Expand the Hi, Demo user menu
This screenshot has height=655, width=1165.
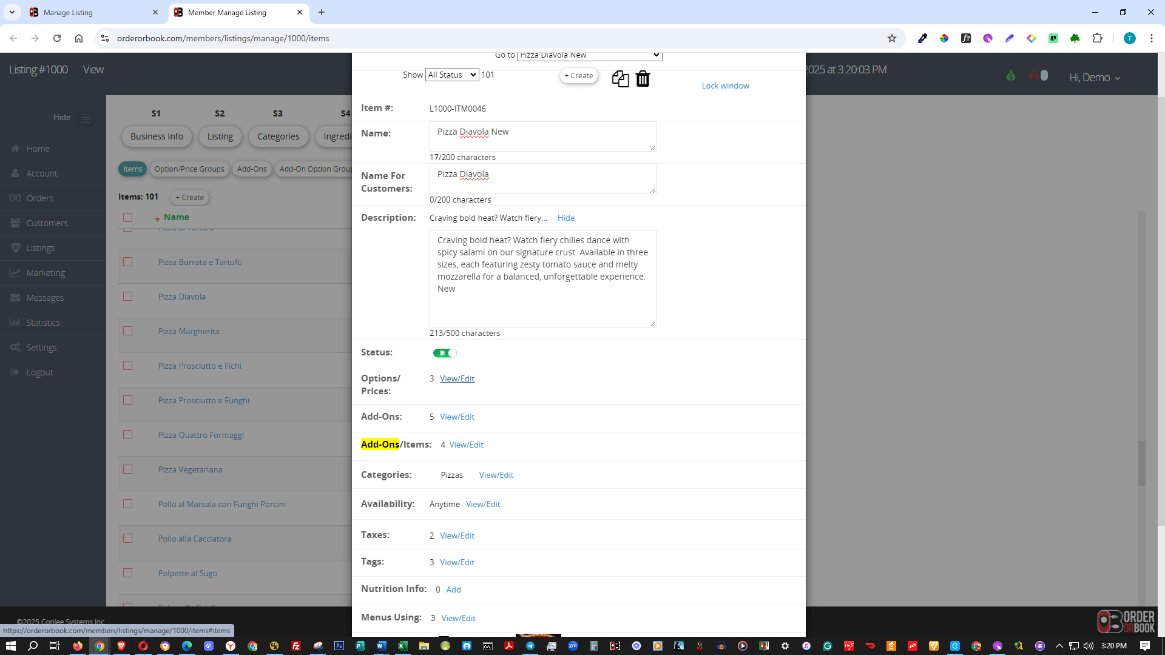point(1094,78)
